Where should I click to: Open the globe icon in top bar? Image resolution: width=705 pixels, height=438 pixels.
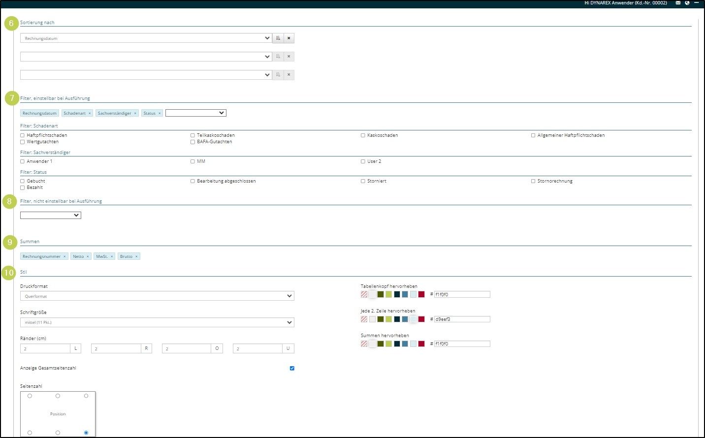pyautogui.click(x=687, y=3)
